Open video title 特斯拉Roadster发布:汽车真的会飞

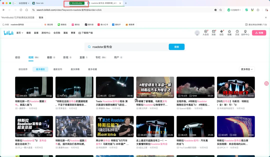pyautogui.click(x=192, y=142)
